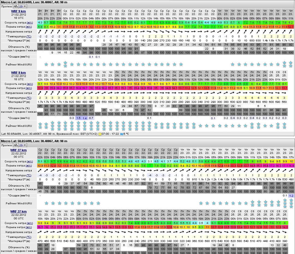Click the 4.3 wind speed colored cell

tap(40, 22)
